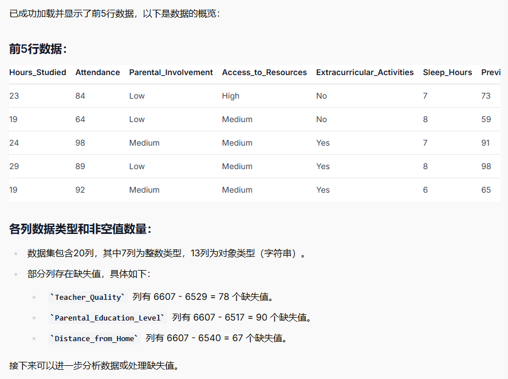The height and width of the screenshot is (379, 508).
Task: Select Attendance value 64
Action: (x=80, y=119)
